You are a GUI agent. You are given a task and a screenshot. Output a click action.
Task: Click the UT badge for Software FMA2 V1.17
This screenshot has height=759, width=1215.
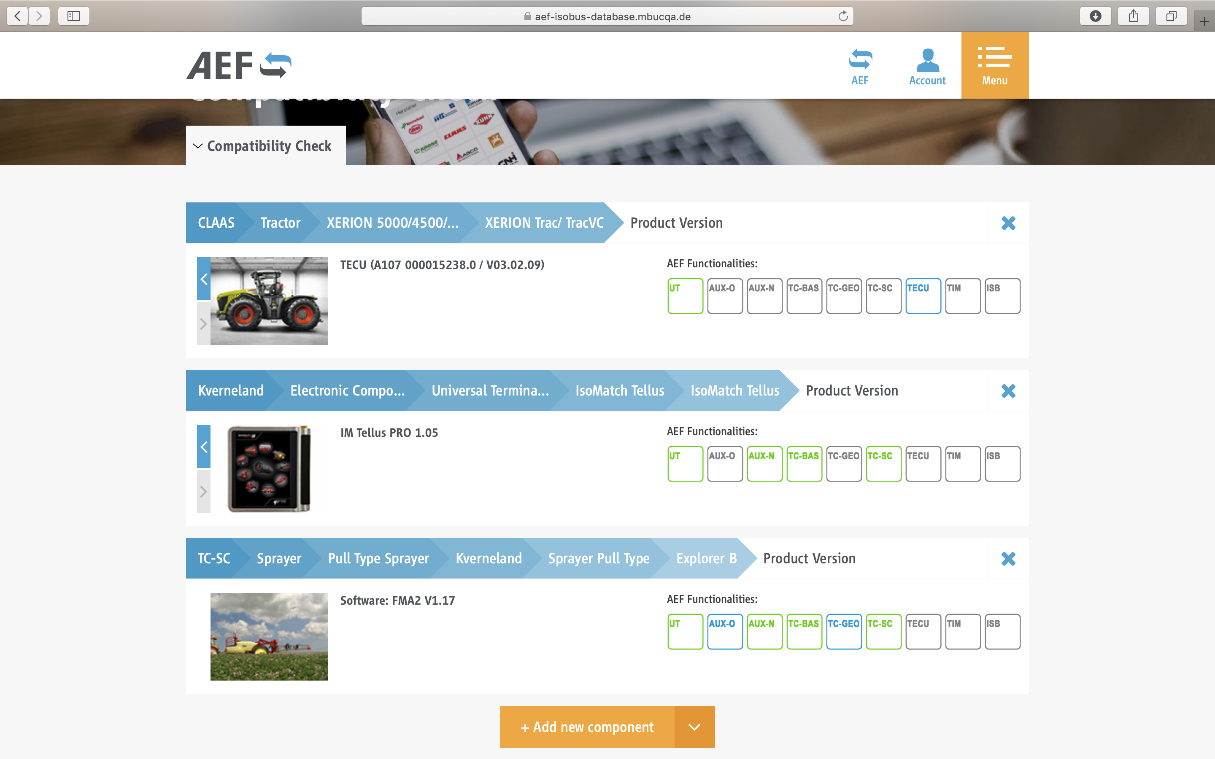pyautogui.click(x=685, y=632)
